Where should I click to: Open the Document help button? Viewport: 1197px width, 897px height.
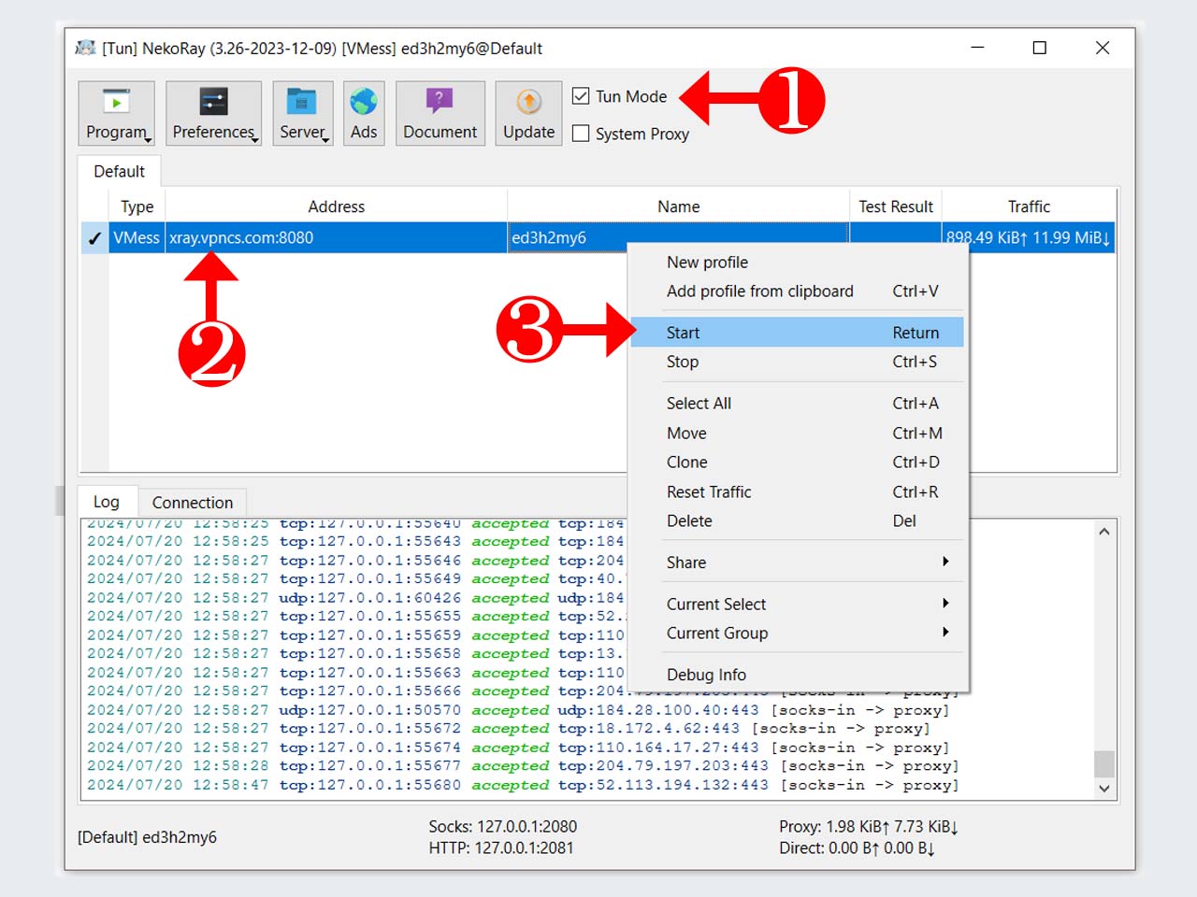pyautogui.click(x=440, y=113)
